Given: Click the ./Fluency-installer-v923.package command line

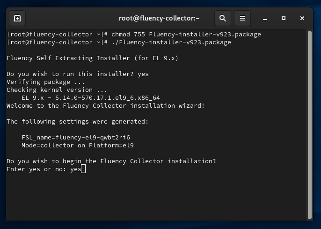Looking at the screenshot, I should tap(119, 42).
